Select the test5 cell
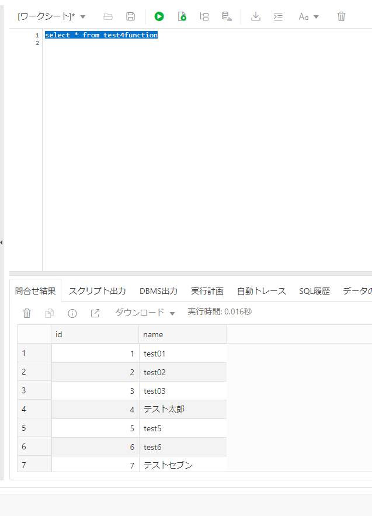The height and width of the screenshot is (516, 372). click(183, 428)
